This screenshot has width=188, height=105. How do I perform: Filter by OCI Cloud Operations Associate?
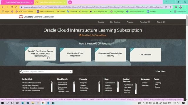(x=33, y=88)
